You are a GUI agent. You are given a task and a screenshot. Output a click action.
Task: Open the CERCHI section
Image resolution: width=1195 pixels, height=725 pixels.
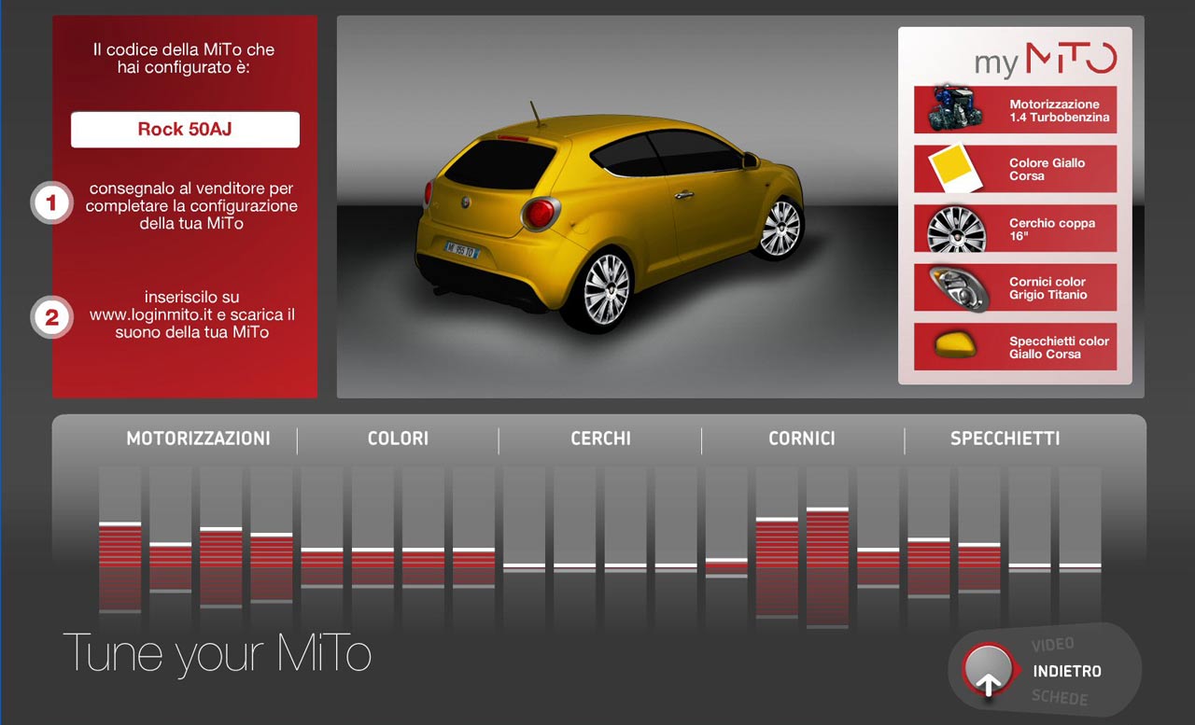point(600,439)
